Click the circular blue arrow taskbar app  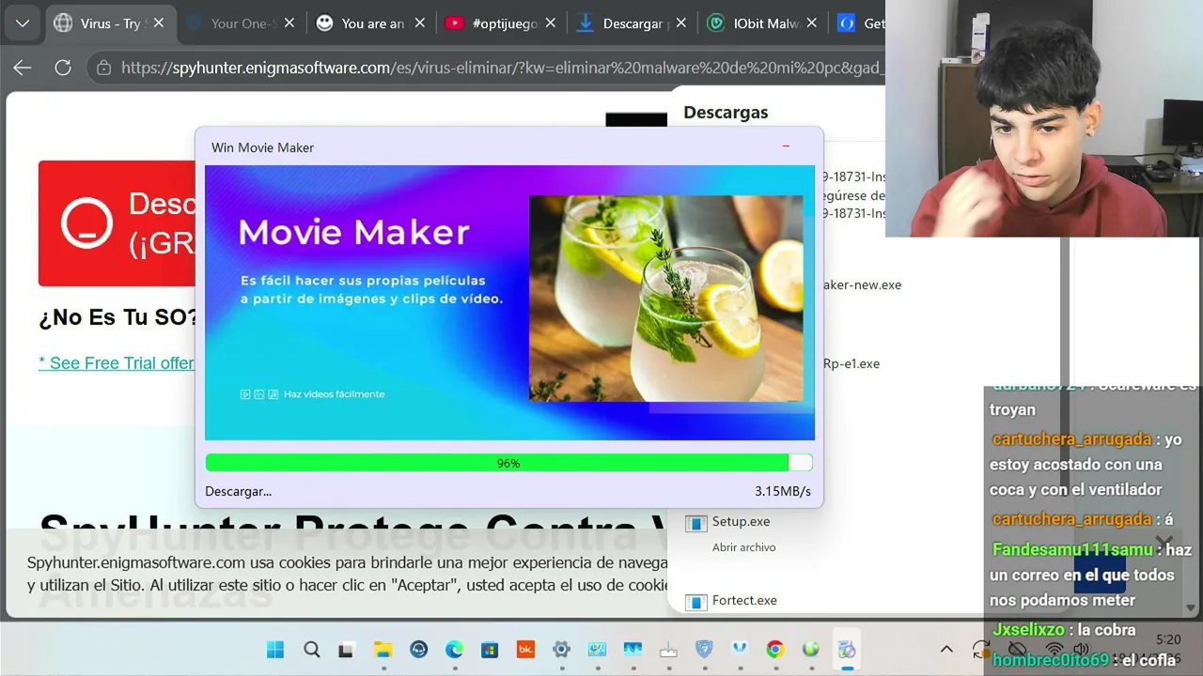point(418,649)
